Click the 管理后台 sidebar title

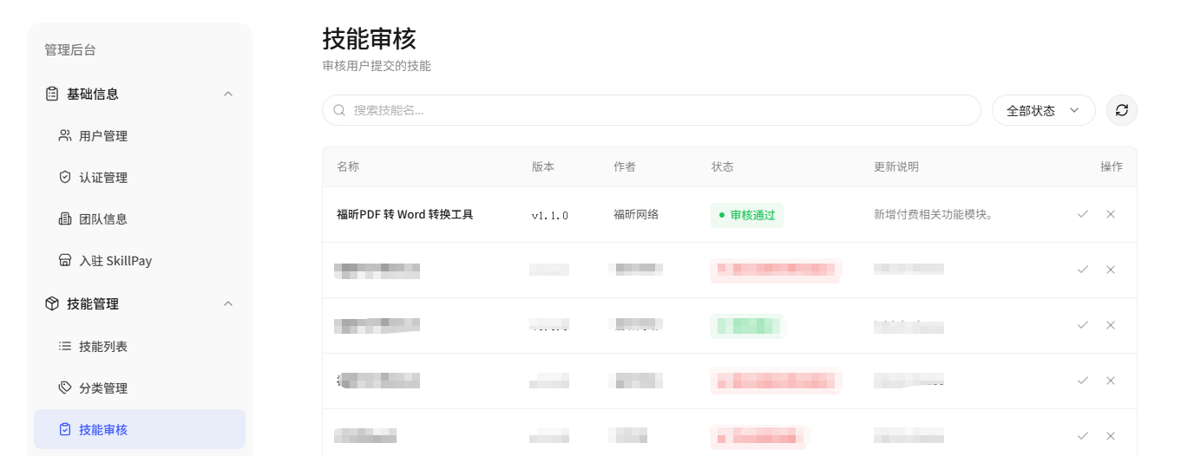tap(70, 50)
